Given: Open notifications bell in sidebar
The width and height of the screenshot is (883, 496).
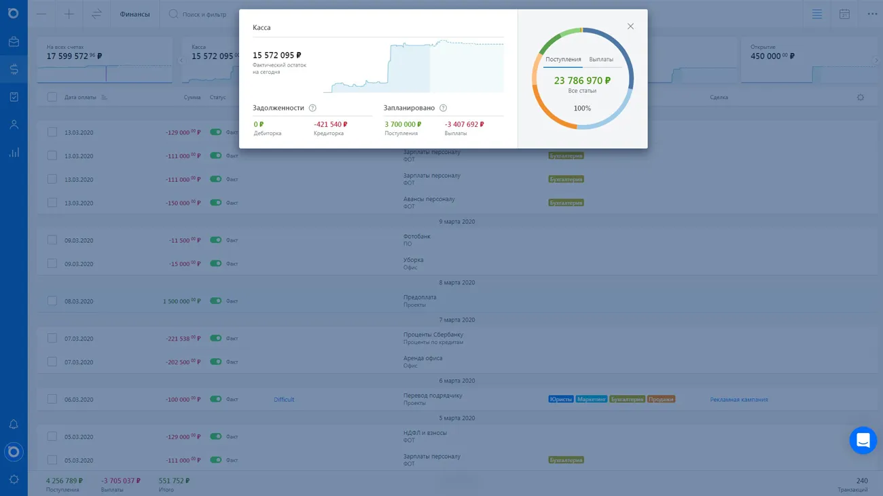Looking at the screenshot, I should [x=14, y=424].
